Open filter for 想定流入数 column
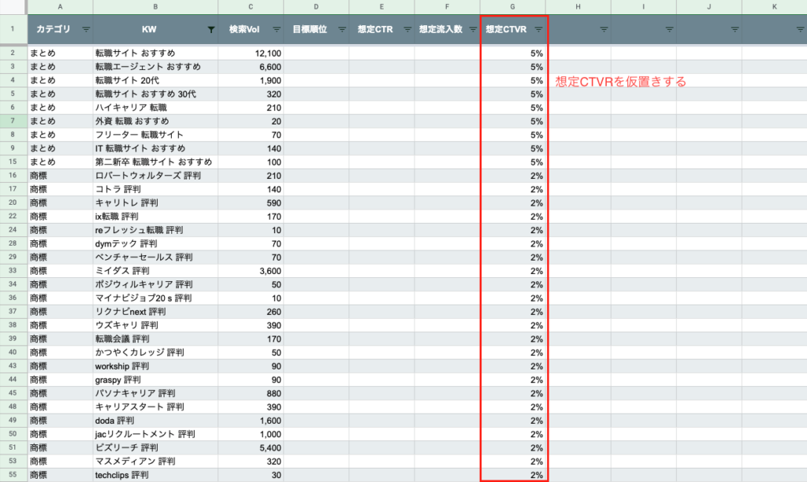This screenshot has height=482, width=807. (473, 29)
